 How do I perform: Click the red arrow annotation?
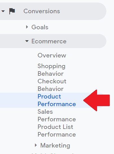click(x=97, y=101)
